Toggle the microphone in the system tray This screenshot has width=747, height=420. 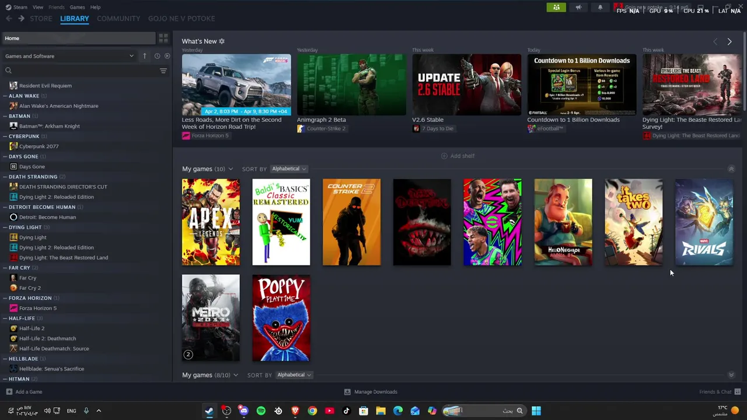(86, 411)
